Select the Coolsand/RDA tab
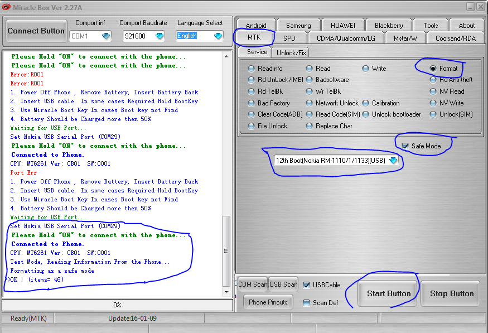Image resolution: width=488 pixels, height=333 pixels. click(455, 38)
